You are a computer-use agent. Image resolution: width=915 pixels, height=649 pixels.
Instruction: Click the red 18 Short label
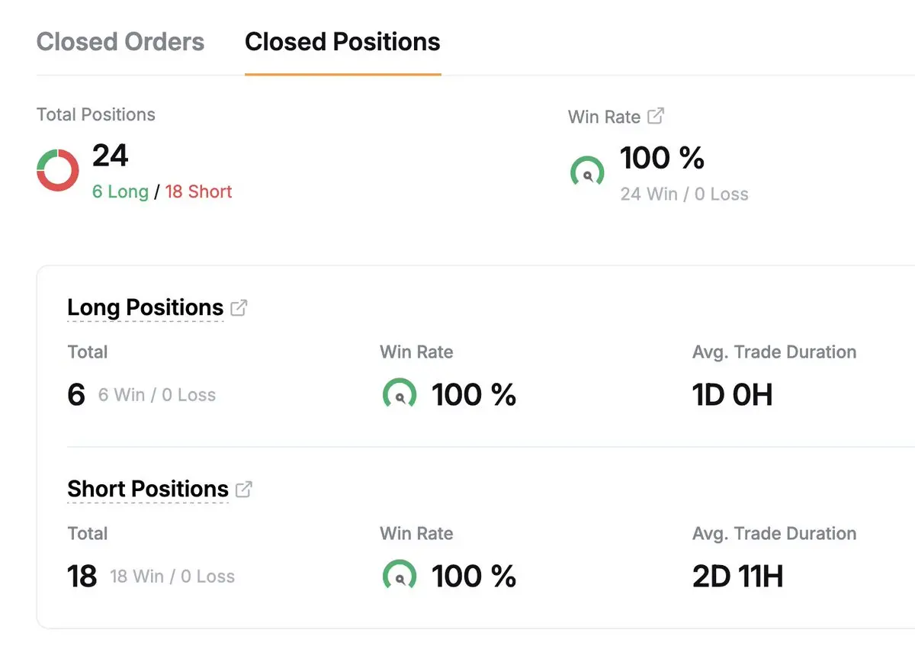pyautogui.click(x=198, y=191)
